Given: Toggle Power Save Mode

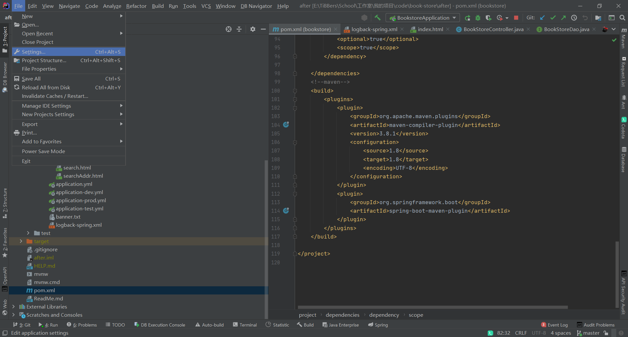Looking at the screenshot, I should (x=44, y=151).
